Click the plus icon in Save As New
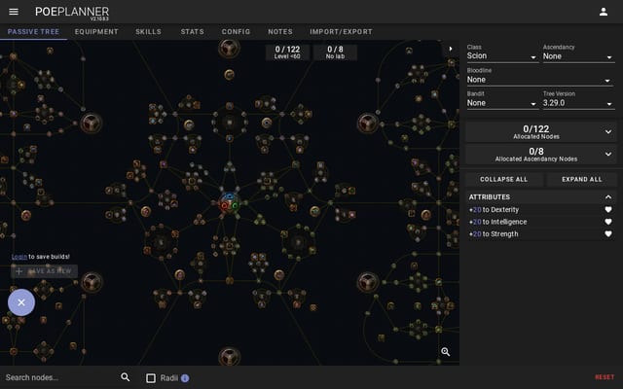 pyautogui.click(x=18, y=271)
